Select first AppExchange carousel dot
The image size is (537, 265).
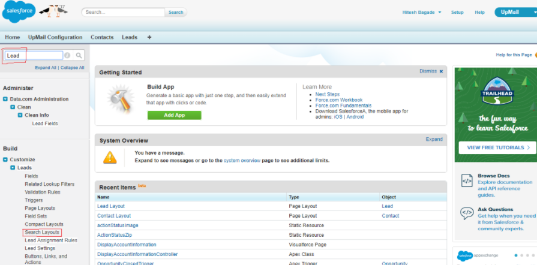[x=516, y=255]
